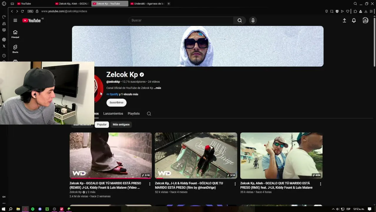Reload the current page
This screenshot has height=212, width=376.
tap(22, 11)
